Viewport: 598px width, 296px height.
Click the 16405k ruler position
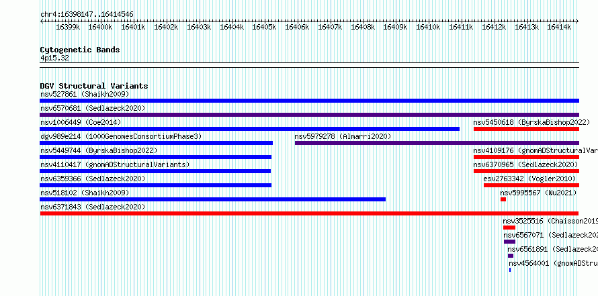[264, 27]
